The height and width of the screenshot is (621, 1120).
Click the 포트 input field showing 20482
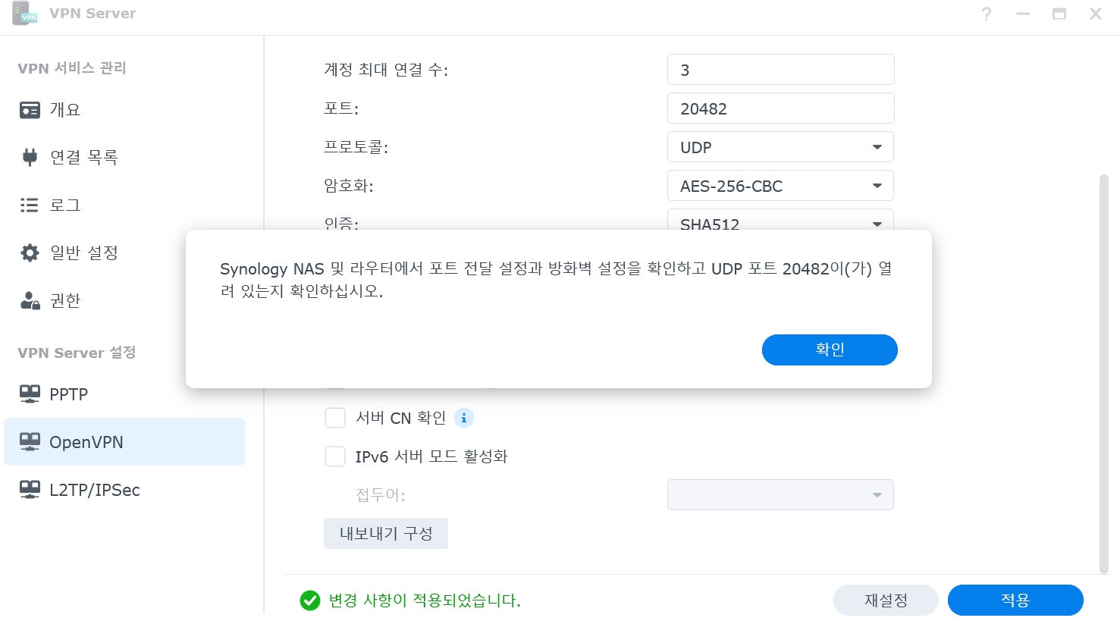tap(780, 108)
